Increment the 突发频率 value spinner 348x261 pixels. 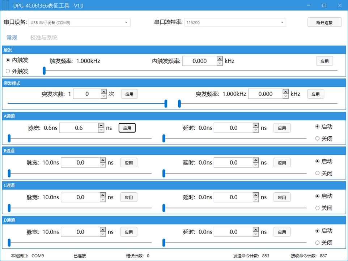click(285, 91)
